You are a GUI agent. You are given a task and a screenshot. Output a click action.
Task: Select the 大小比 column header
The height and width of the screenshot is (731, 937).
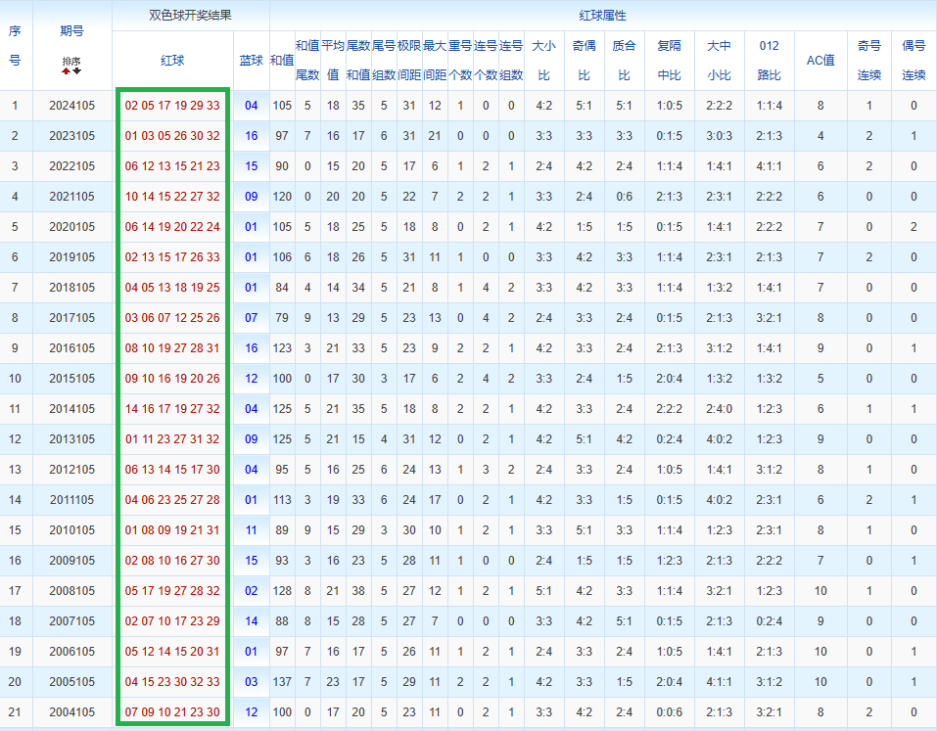point(543,61)
